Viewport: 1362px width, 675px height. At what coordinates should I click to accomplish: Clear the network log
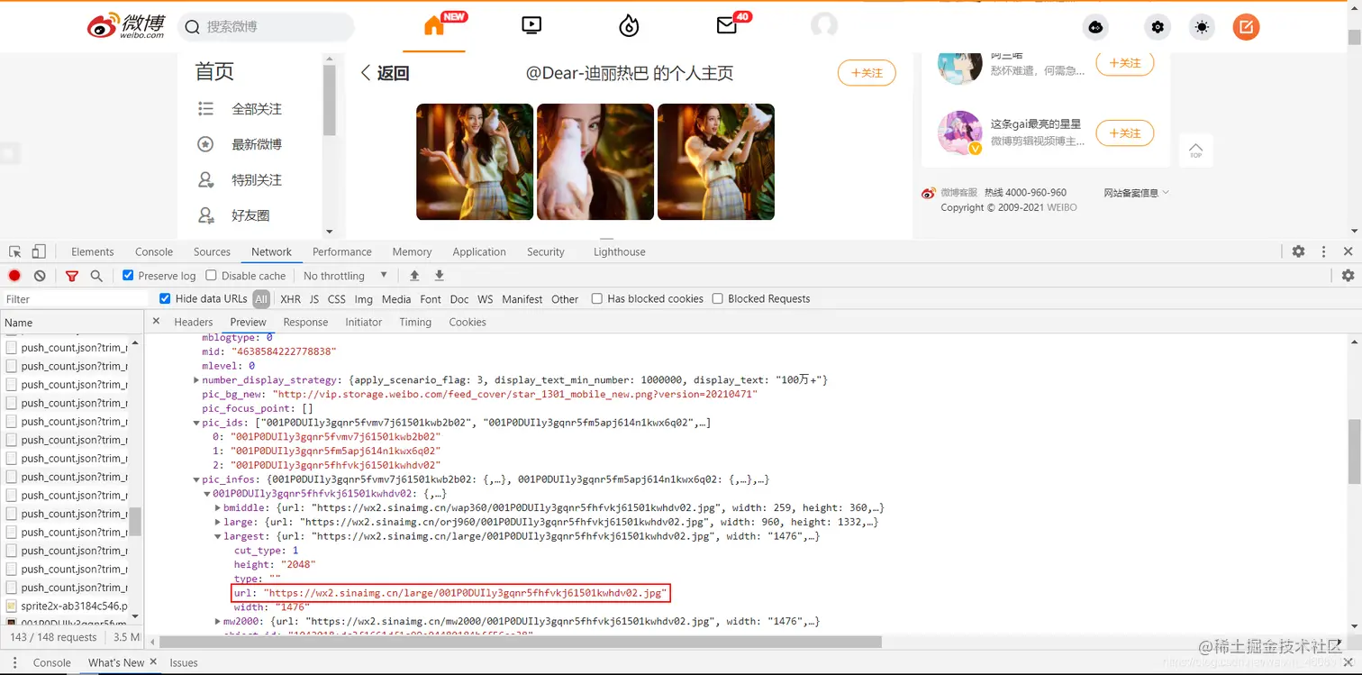(40, 276)
